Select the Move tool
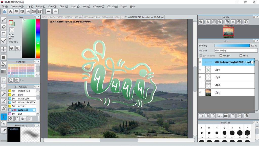This screenshot has height=146, width=259. [4, 49]
